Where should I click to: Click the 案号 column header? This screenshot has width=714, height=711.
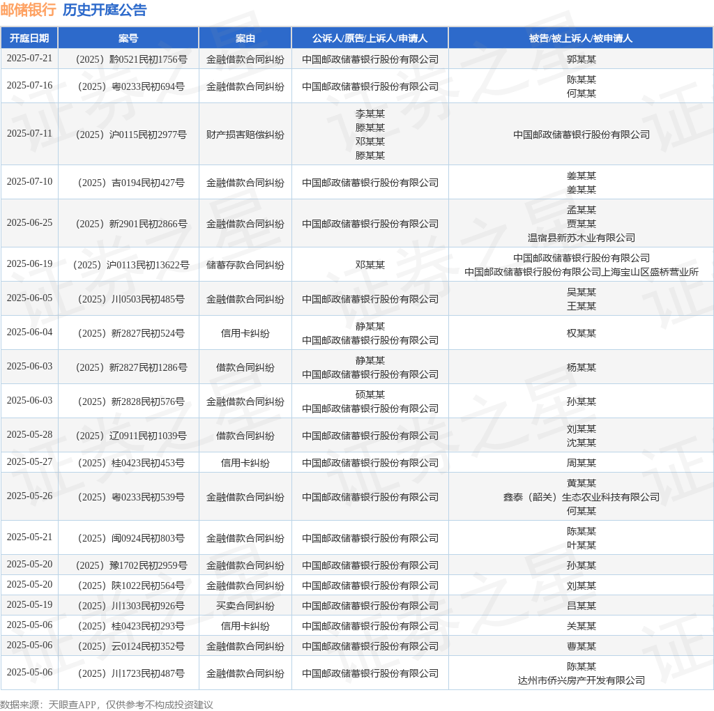(128, 38)
